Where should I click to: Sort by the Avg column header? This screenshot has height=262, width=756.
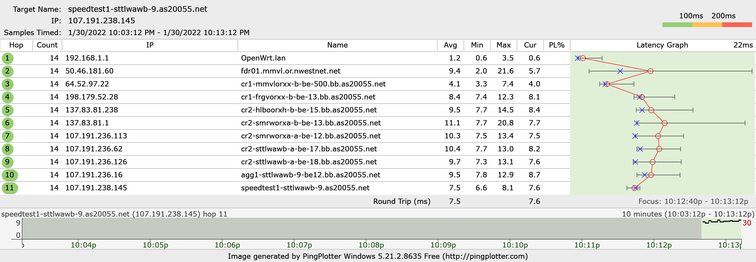[450, 45]
